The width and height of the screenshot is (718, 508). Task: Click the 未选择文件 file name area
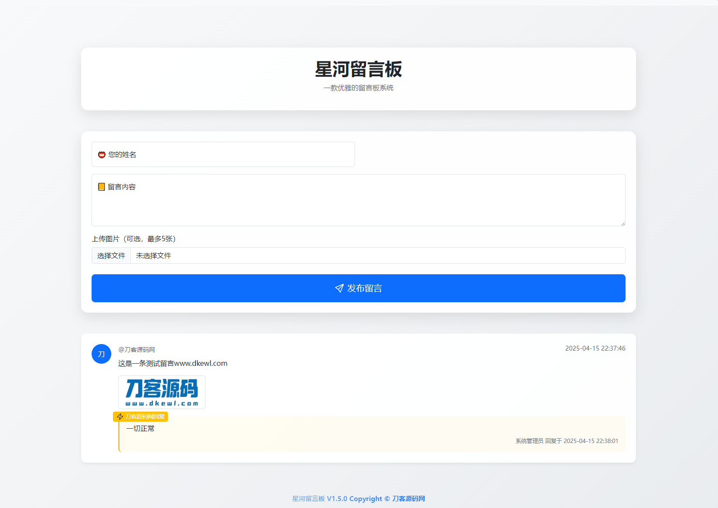pyautogui.click(x=153, y=256)
